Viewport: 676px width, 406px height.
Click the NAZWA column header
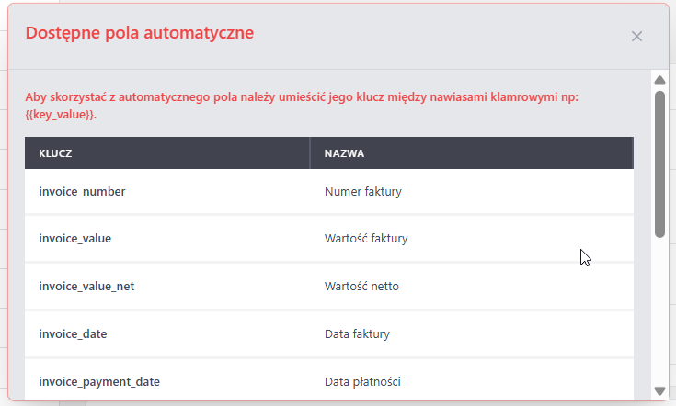[345, 153]
